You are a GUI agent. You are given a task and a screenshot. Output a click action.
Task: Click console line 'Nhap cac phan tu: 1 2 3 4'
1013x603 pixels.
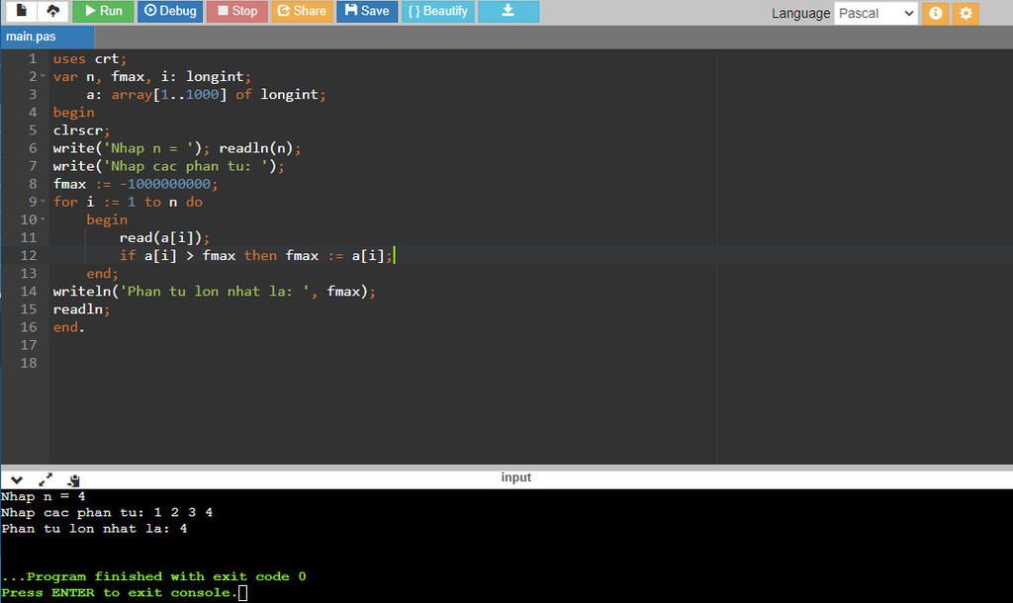[107, 513]
